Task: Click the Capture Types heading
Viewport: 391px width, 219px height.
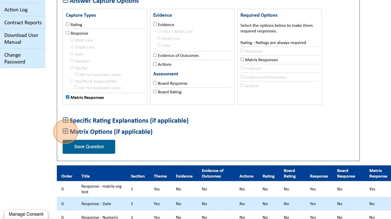Action: tap(81, 15)
